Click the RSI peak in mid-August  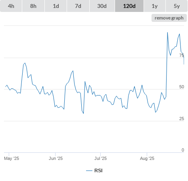click(167, 33)
